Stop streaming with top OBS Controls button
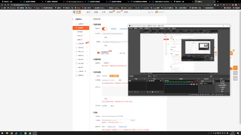The width and height of the screenshot is (241, 135). tap(222, 81)
